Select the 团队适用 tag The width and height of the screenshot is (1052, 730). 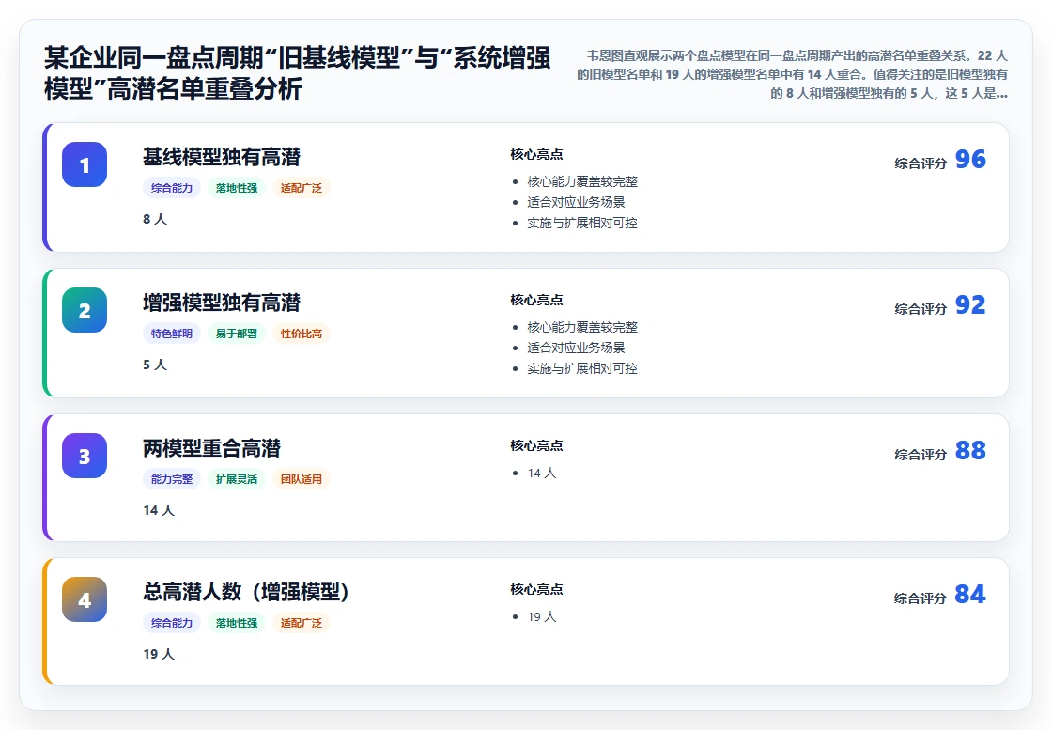tap(302, 479)
